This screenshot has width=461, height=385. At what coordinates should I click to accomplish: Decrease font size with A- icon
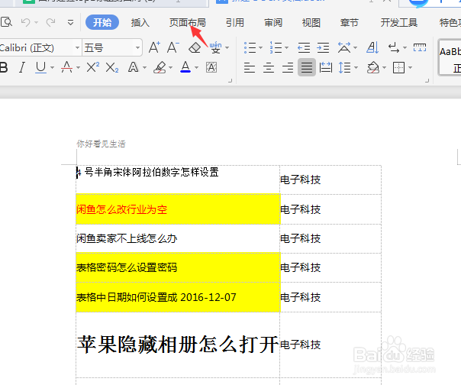coord(172,47)
